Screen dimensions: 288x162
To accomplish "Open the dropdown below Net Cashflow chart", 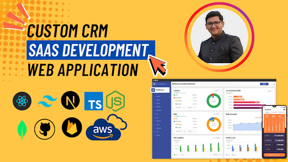I will point(216,155).
